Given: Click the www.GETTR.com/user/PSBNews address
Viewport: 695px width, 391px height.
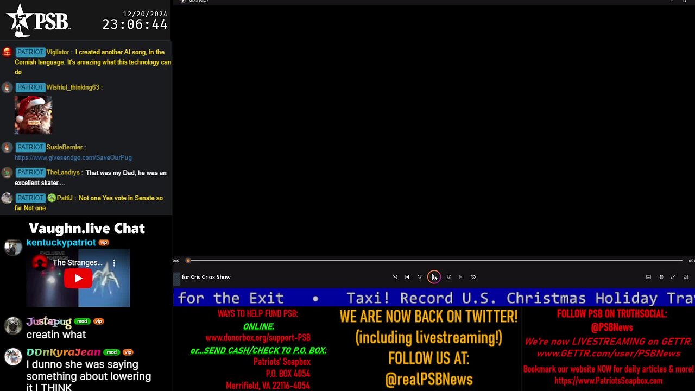Looking at the screenshot, I should click(608, 354).
